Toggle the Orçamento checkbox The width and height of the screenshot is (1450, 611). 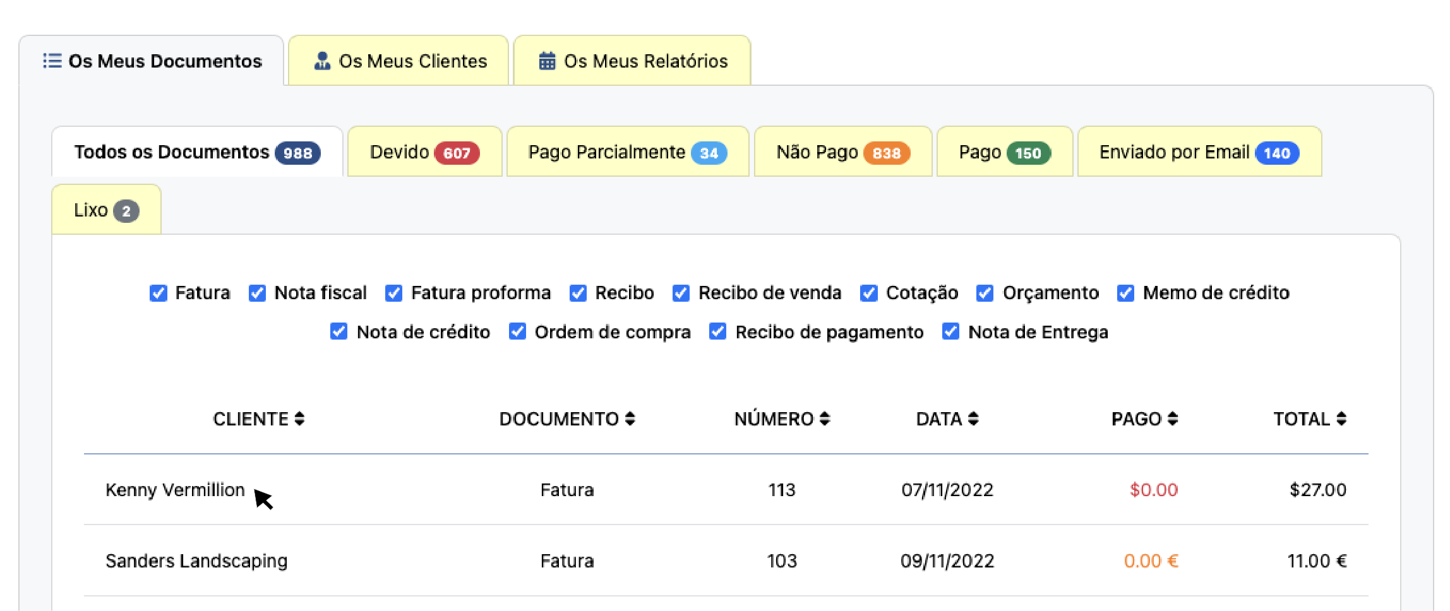click(x=985, y=293)
